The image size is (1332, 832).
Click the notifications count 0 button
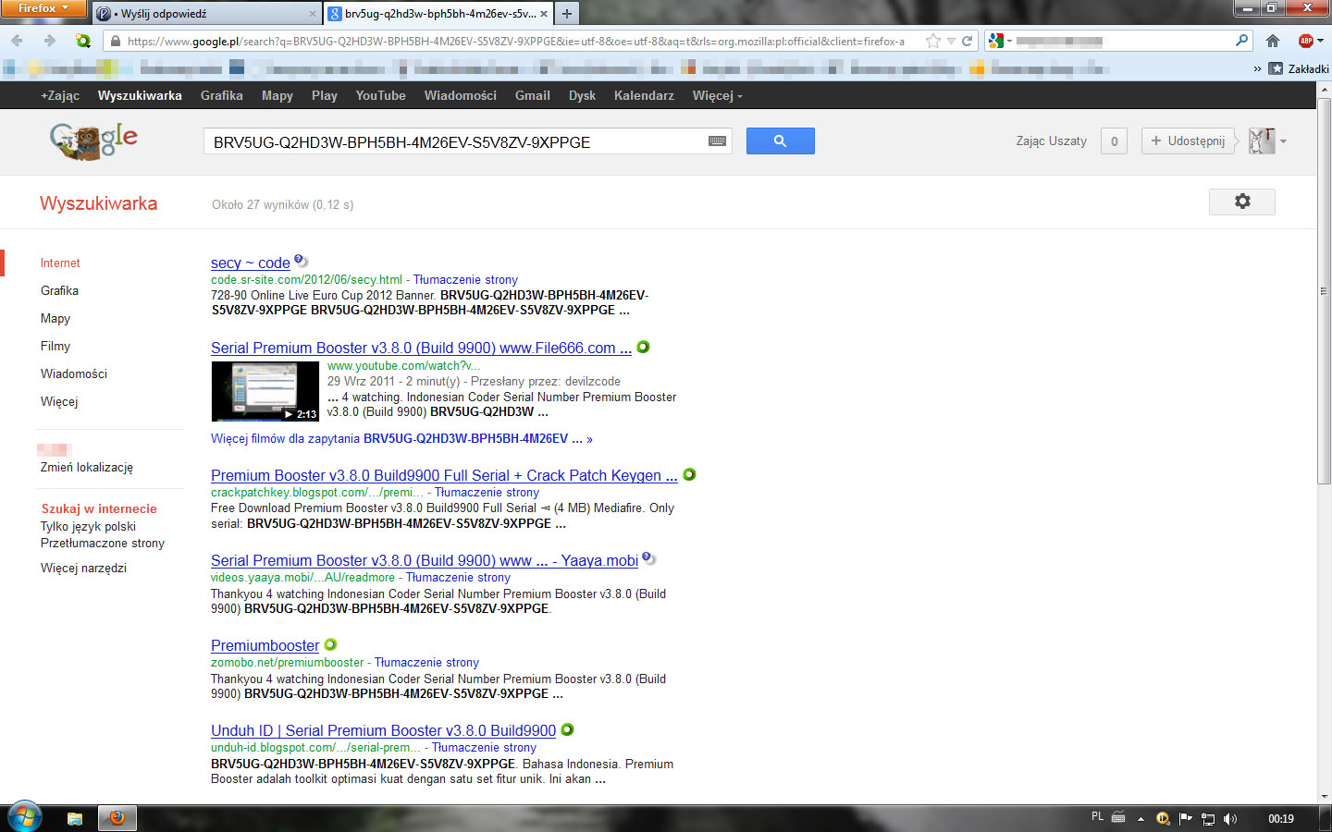(x=1114, y=141)
